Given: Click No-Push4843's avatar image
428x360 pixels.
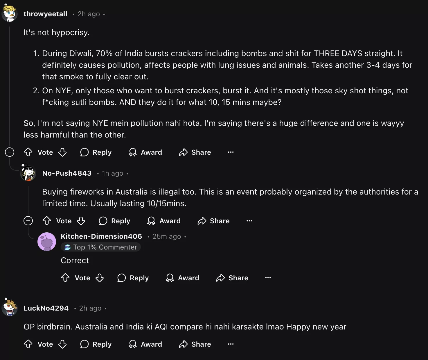Looking at the screenshot, I should (28, 173).
